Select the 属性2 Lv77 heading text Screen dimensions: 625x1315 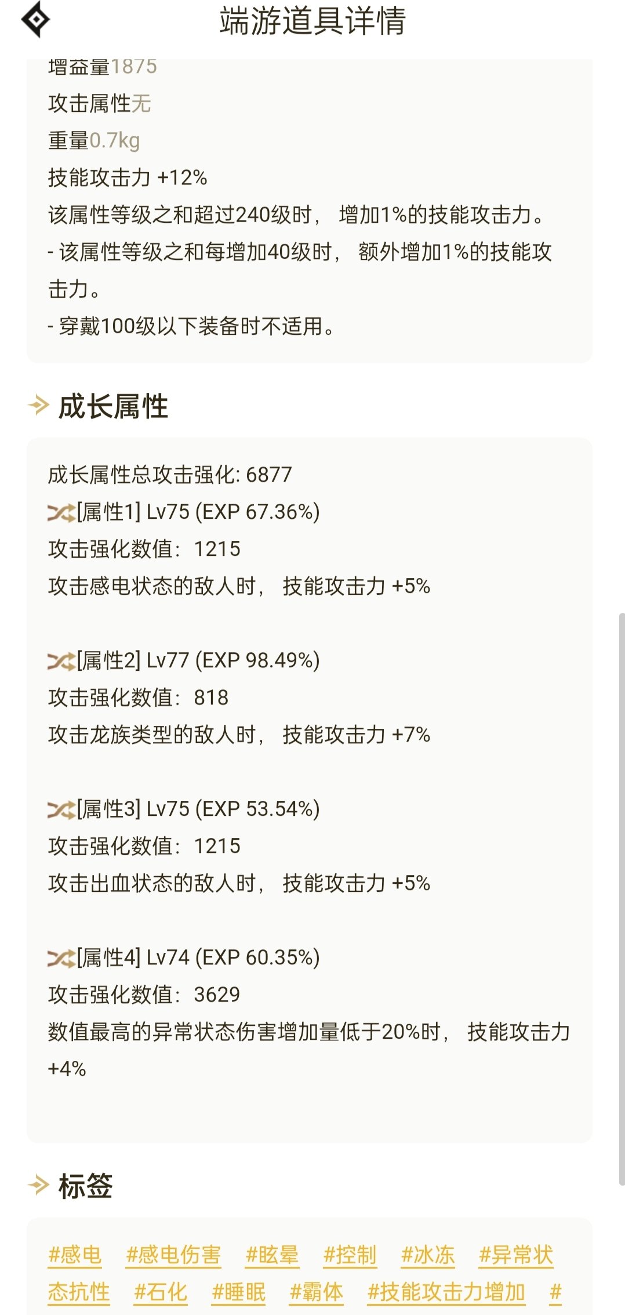pyautogui.click(x=198, y=660)
